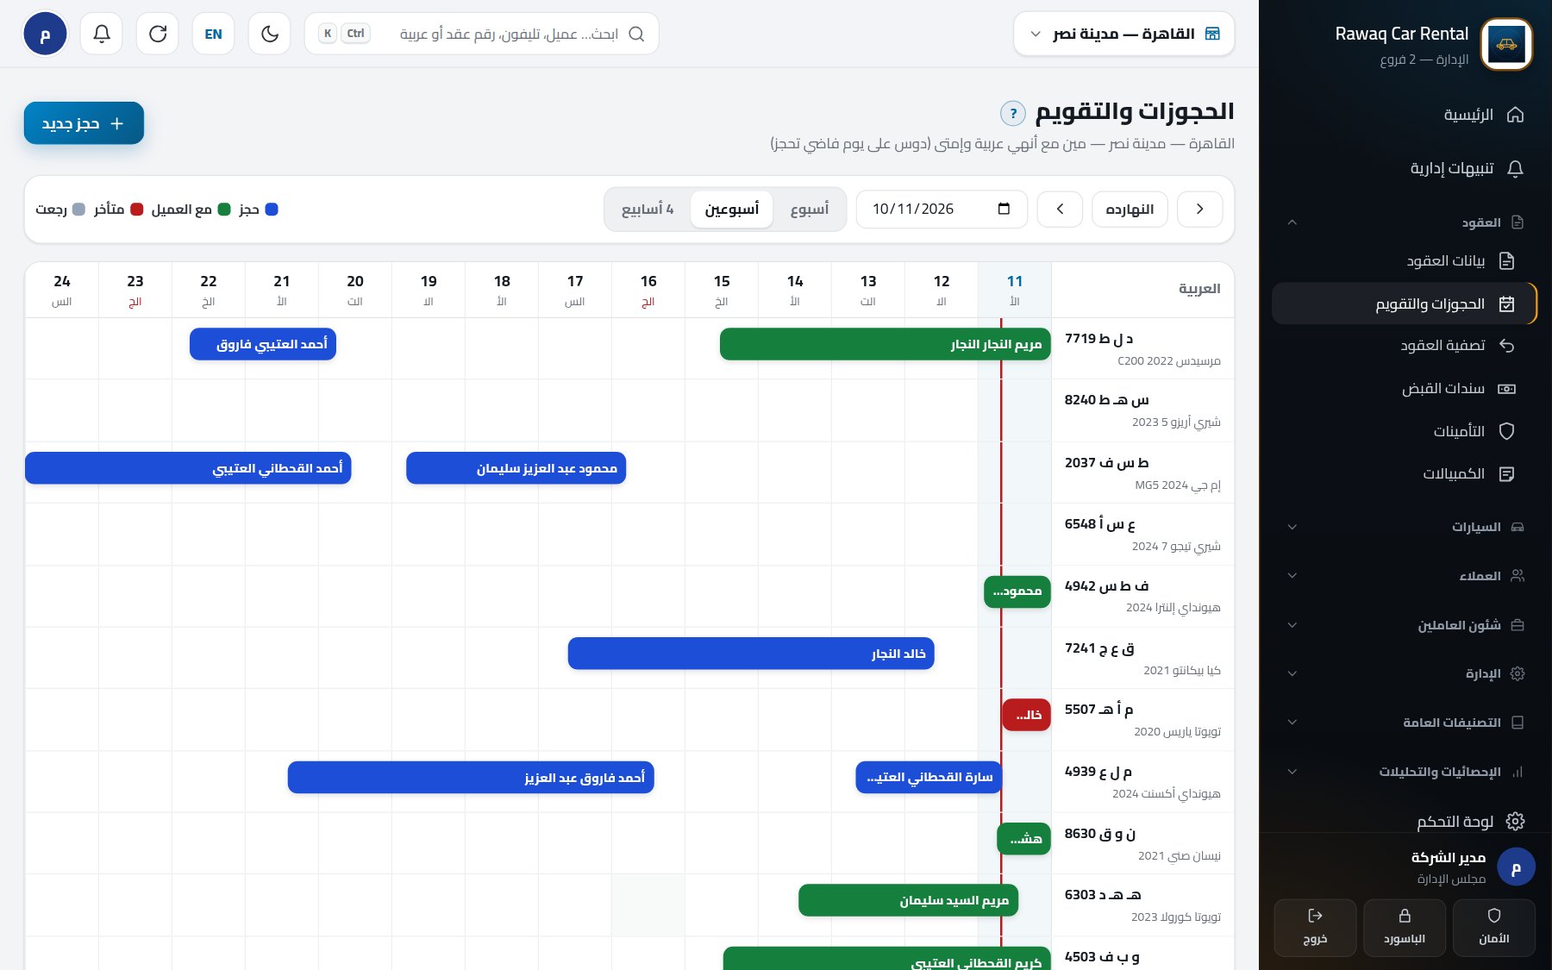Collapse the العقود sidebar section

click(1405, 222)
